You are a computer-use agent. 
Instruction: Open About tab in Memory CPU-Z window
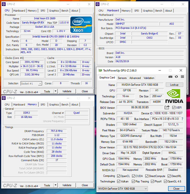pos(75,105)
